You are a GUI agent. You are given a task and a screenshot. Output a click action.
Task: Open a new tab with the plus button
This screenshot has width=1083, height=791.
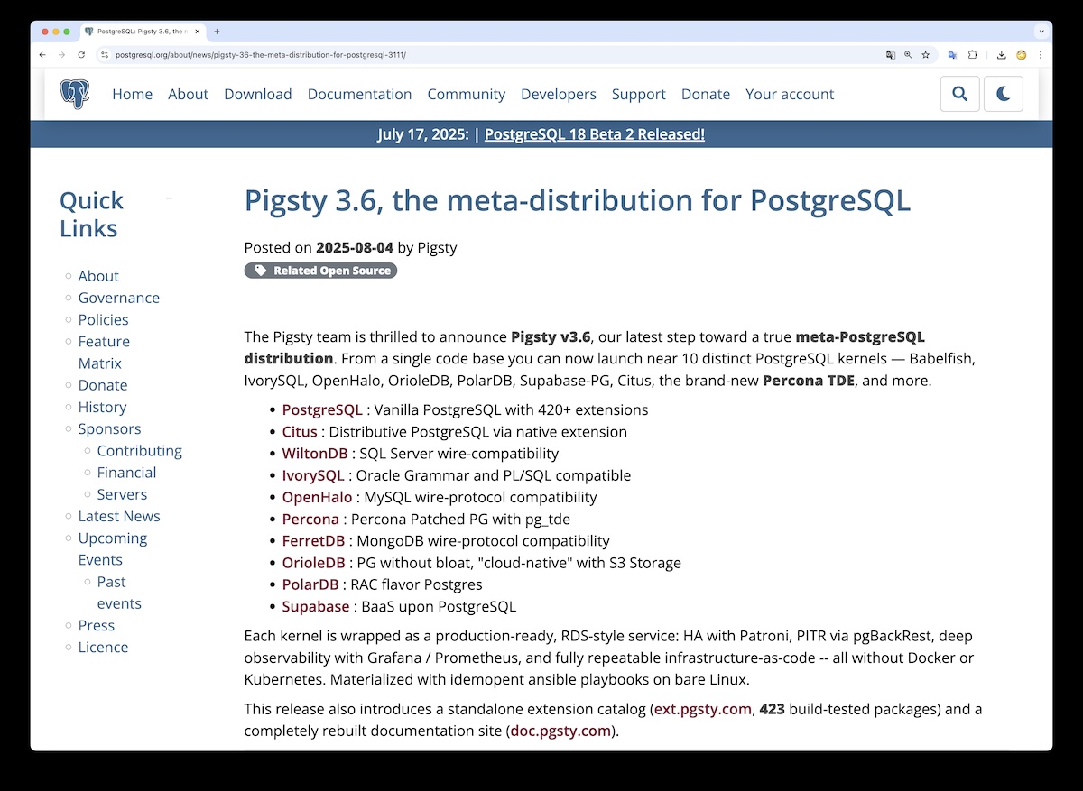[217, 32]
